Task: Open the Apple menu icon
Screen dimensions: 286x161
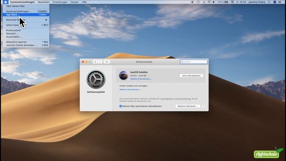Action: click(5, 2)
